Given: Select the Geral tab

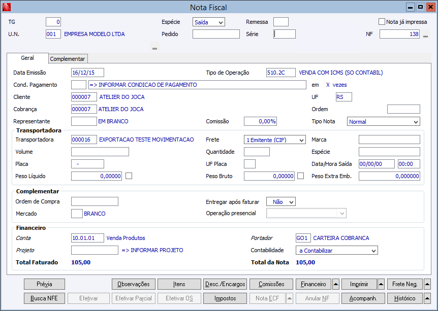Looking at the screenshot, I should (x=27, y=58).
